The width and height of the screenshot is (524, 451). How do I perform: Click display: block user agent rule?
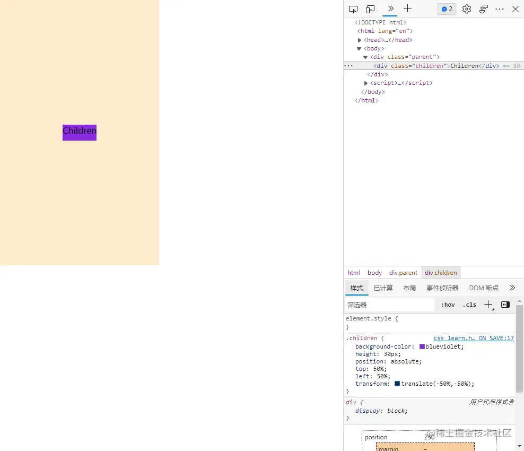coord(381,411)
